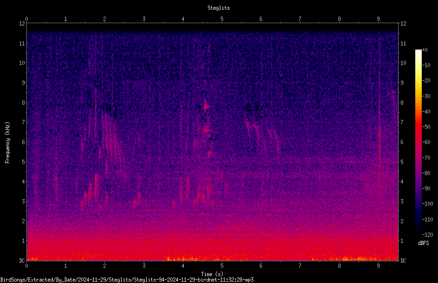Click the DC label on the left axis

click(22, 260)
